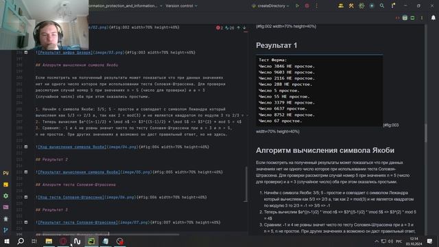Click gutter image icon beside Результат вычисления символа Якоби

[26, 172]
